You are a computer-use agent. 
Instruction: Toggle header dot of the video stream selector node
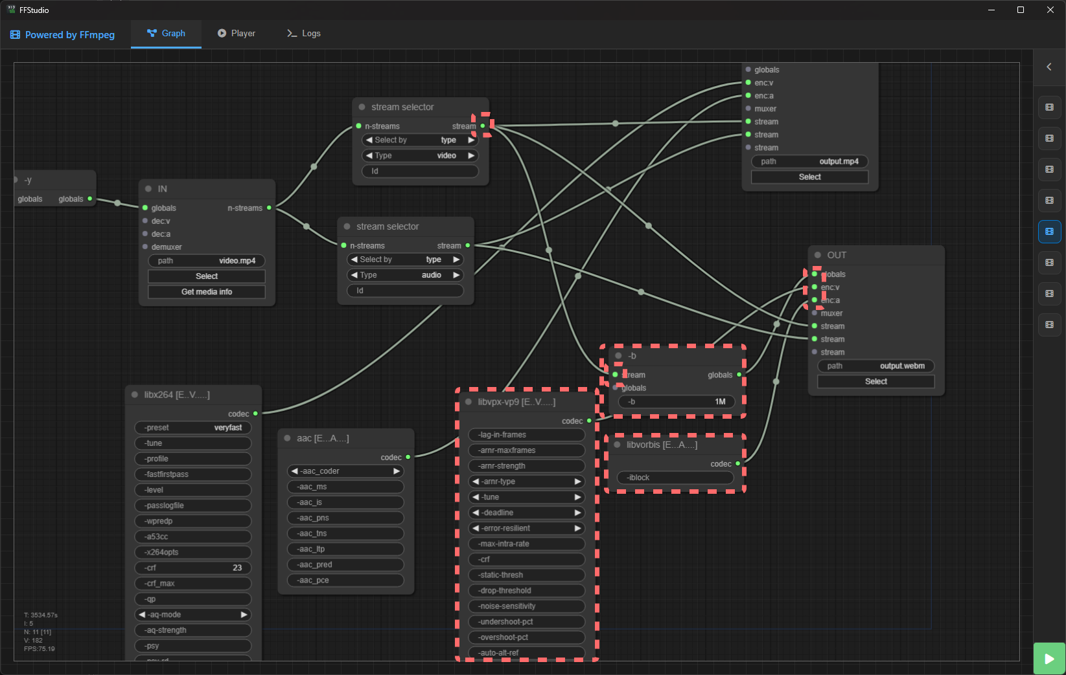pyautogui.click(x=362, y=107)
